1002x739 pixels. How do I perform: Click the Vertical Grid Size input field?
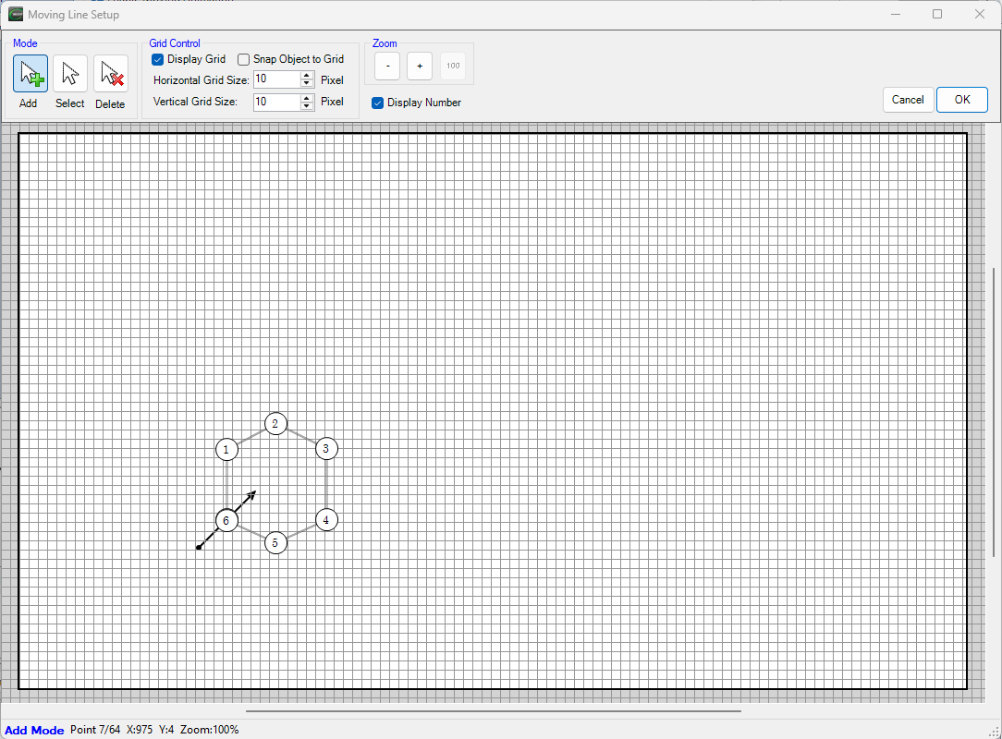276,102
